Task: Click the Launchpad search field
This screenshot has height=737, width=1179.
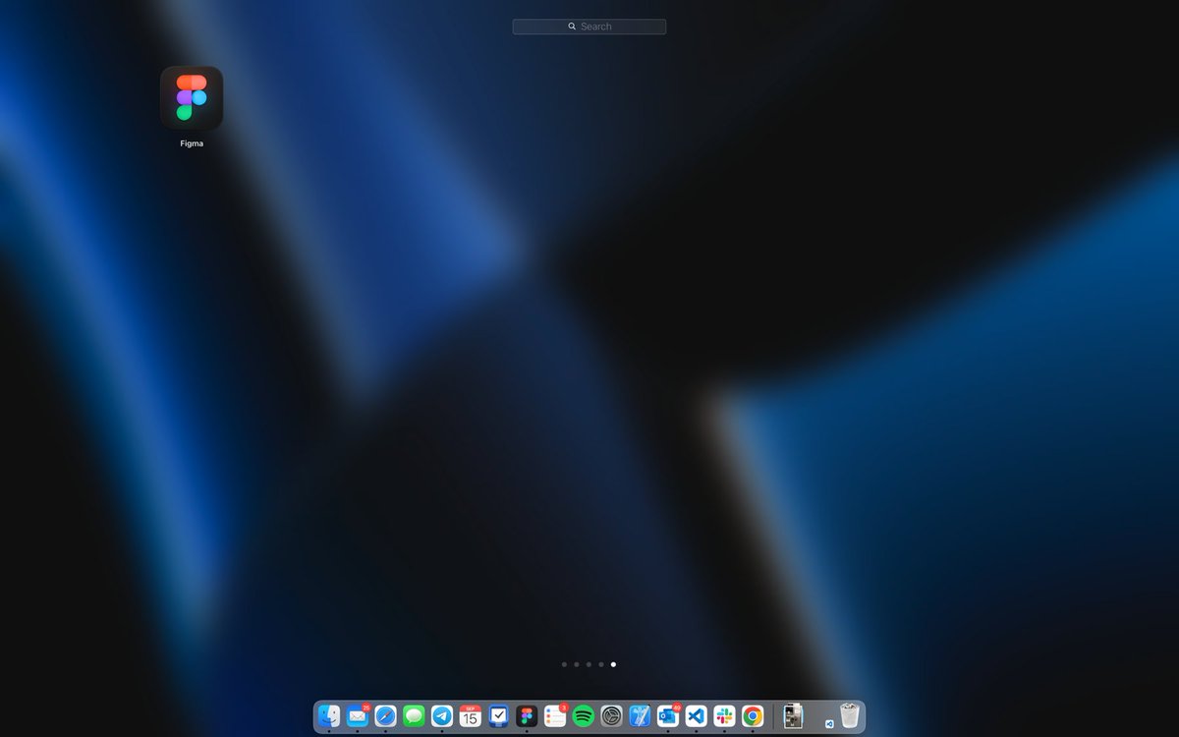Action: click(589, 26)
